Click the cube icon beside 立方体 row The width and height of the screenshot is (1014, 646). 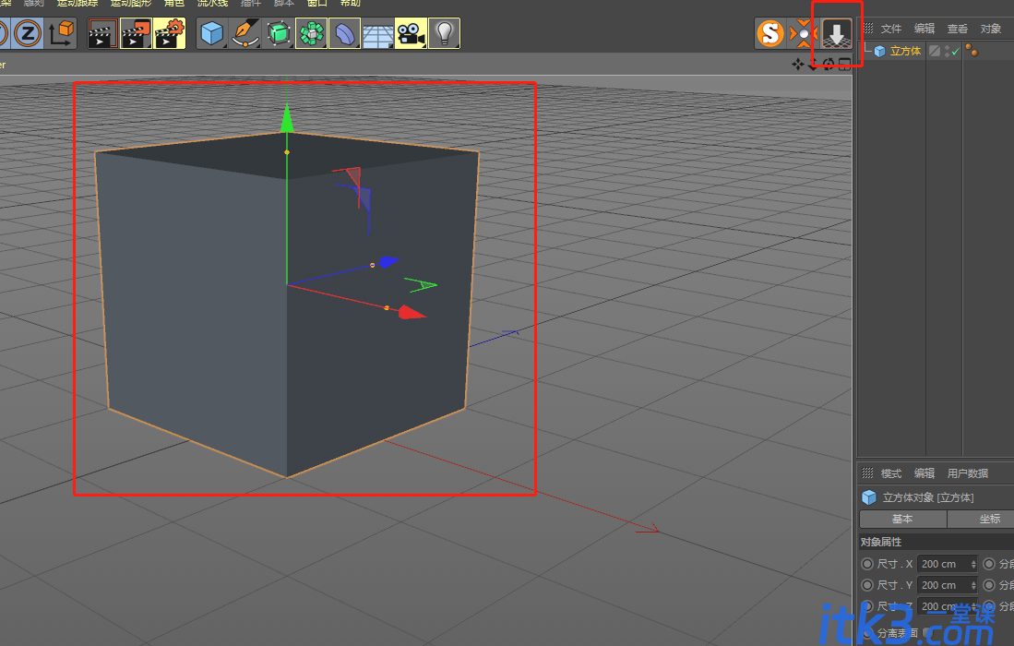(879, 51)
